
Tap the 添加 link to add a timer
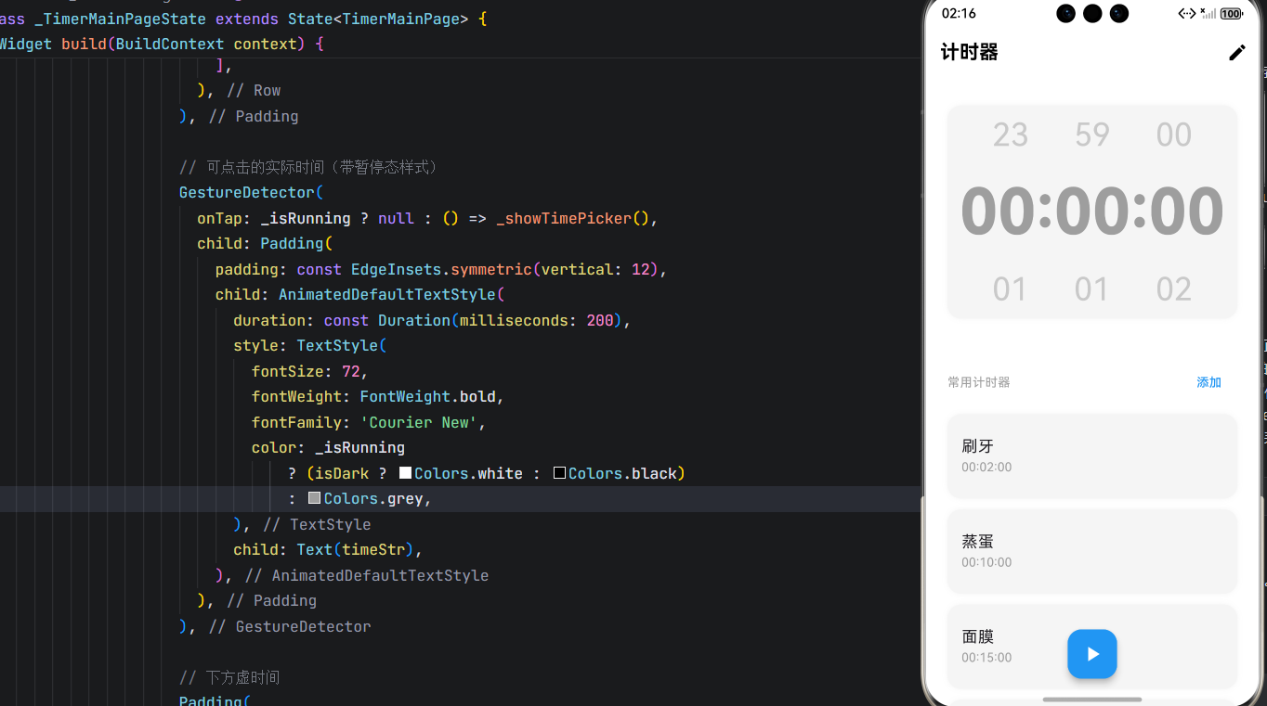pos(1208,382)
